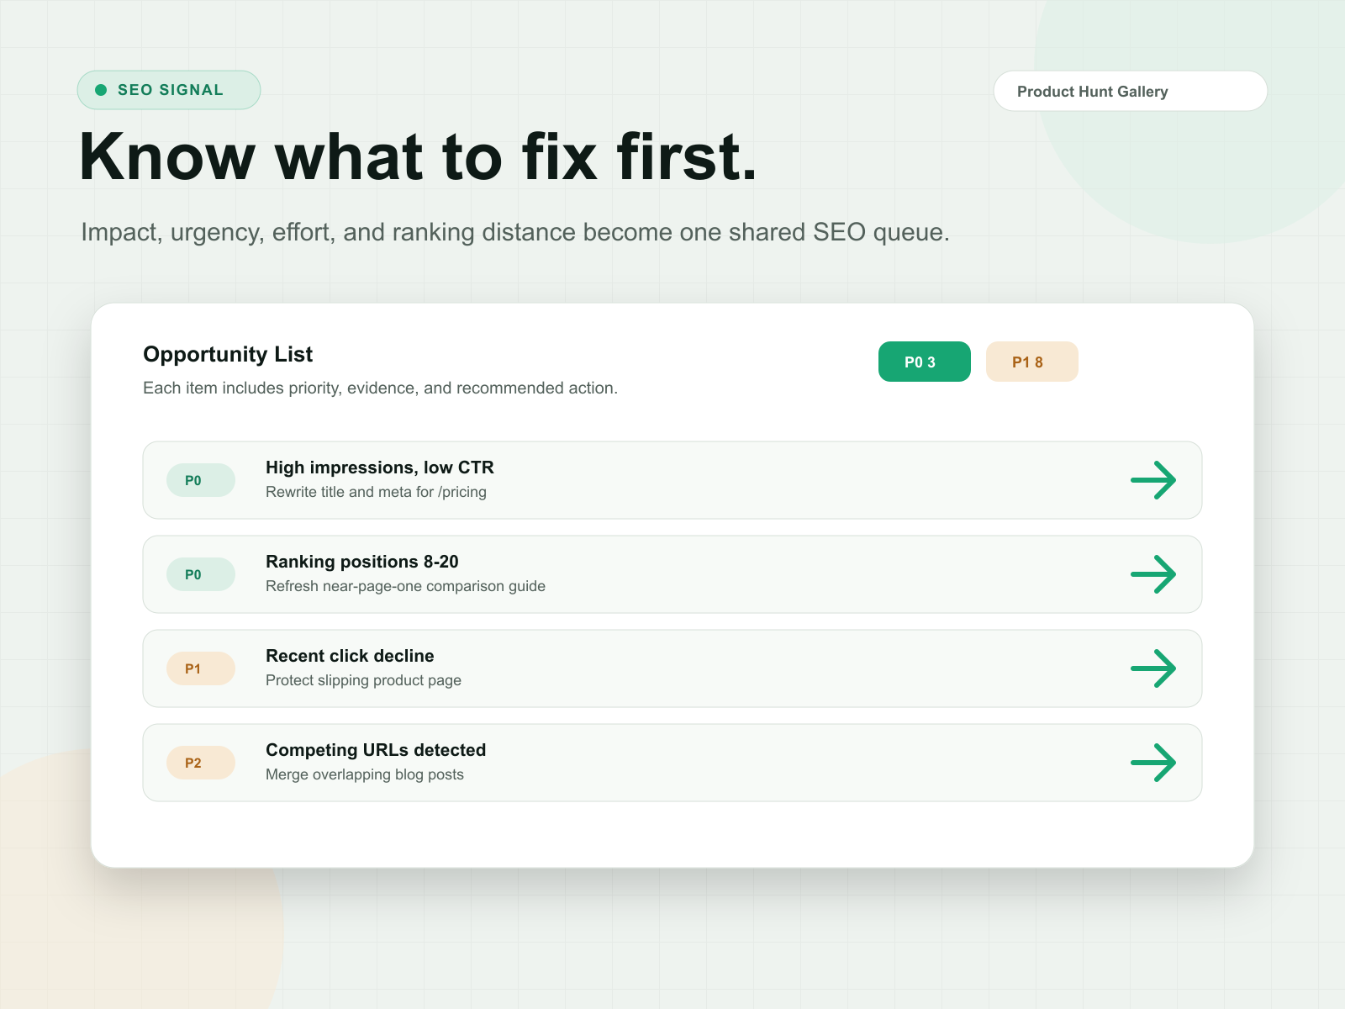Click 'Merge overlapping blog posts' text
The image size is (1345, 1009).
coord(365,774)
